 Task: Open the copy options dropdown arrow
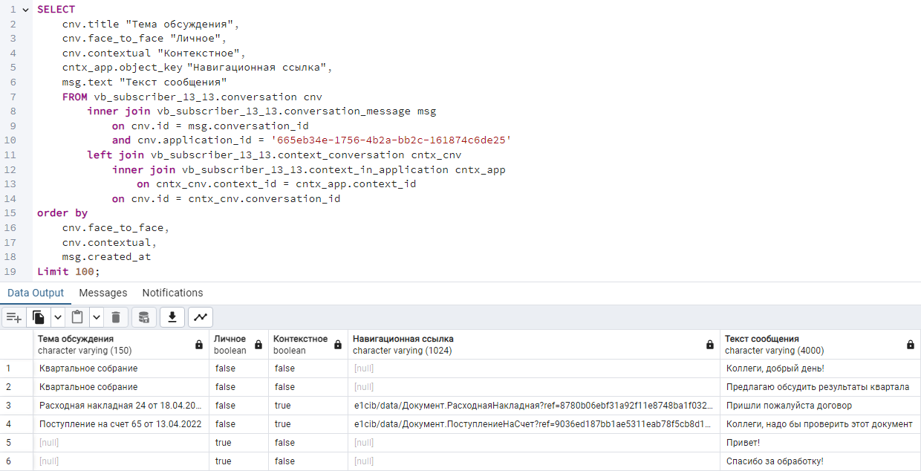coord(57,317)
